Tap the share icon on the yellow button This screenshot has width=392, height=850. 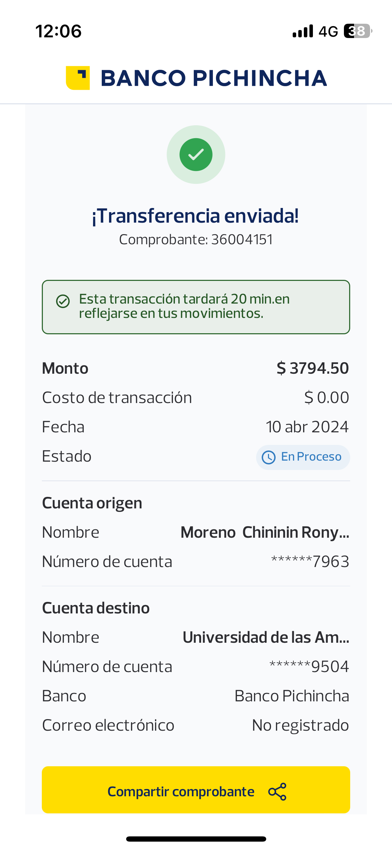tap(277, 791)
